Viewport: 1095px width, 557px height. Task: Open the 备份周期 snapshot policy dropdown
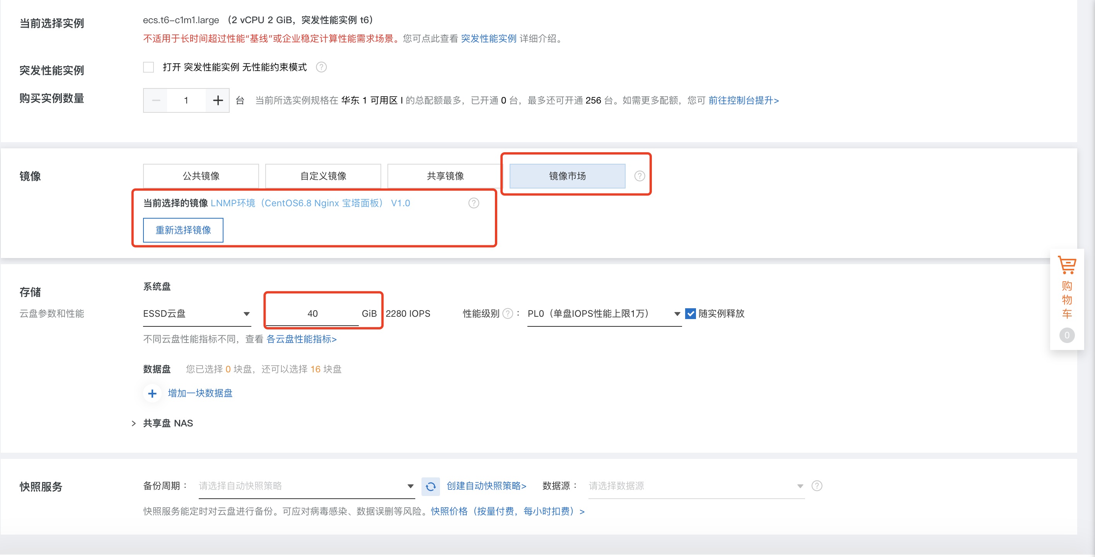(307, 486)
